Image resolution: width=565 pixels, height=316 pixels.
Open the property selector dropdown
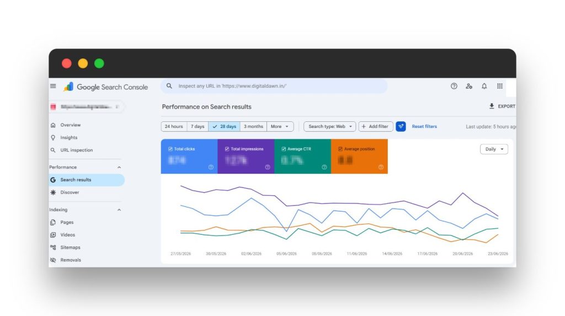pyautogui.click(x=86, y=106)
